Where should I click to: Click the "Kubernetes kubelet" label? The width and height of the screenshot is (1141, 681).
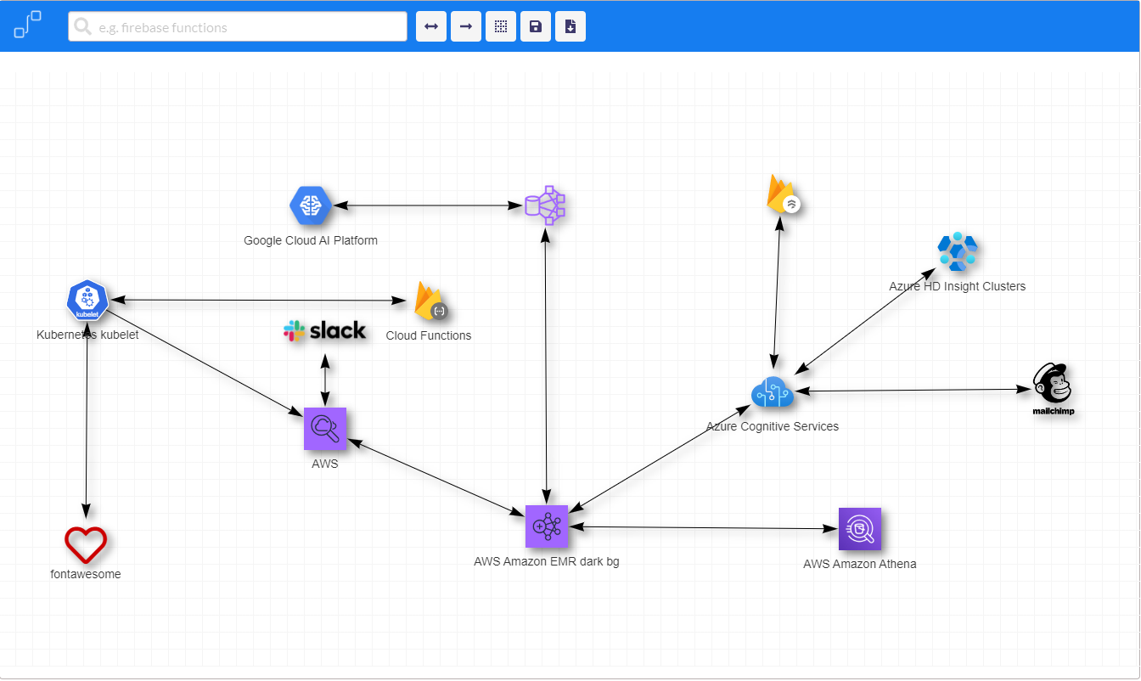coord(87,335)
